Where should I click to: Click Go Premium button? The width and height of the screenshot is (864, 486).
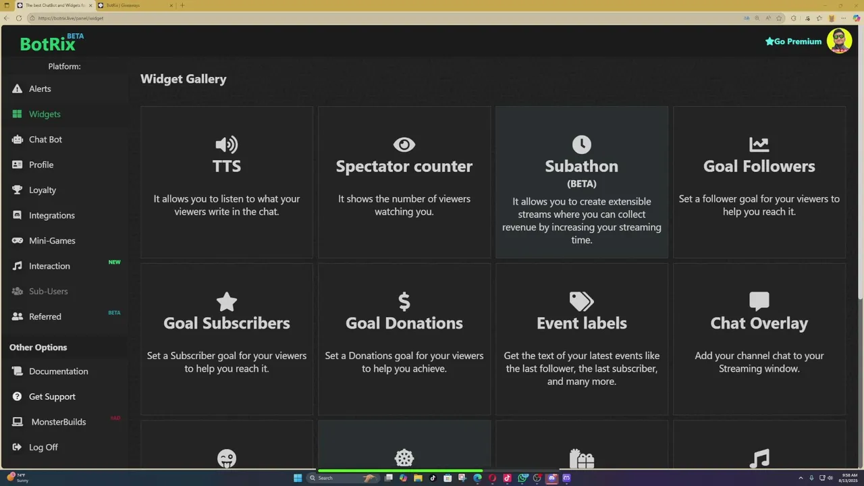click(x=793, y=41)
